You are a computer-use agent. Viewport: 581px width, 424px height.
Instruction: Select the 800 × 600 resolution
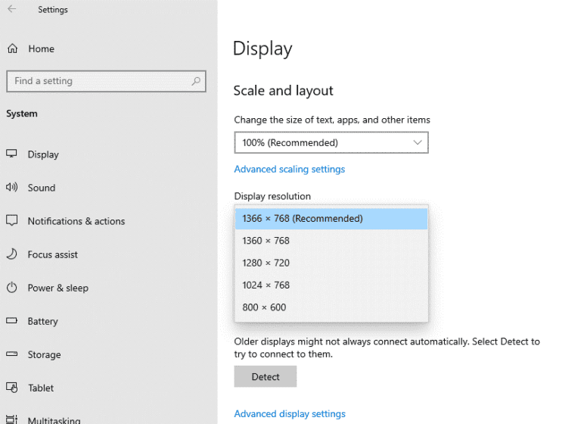(x=331, y=307)
